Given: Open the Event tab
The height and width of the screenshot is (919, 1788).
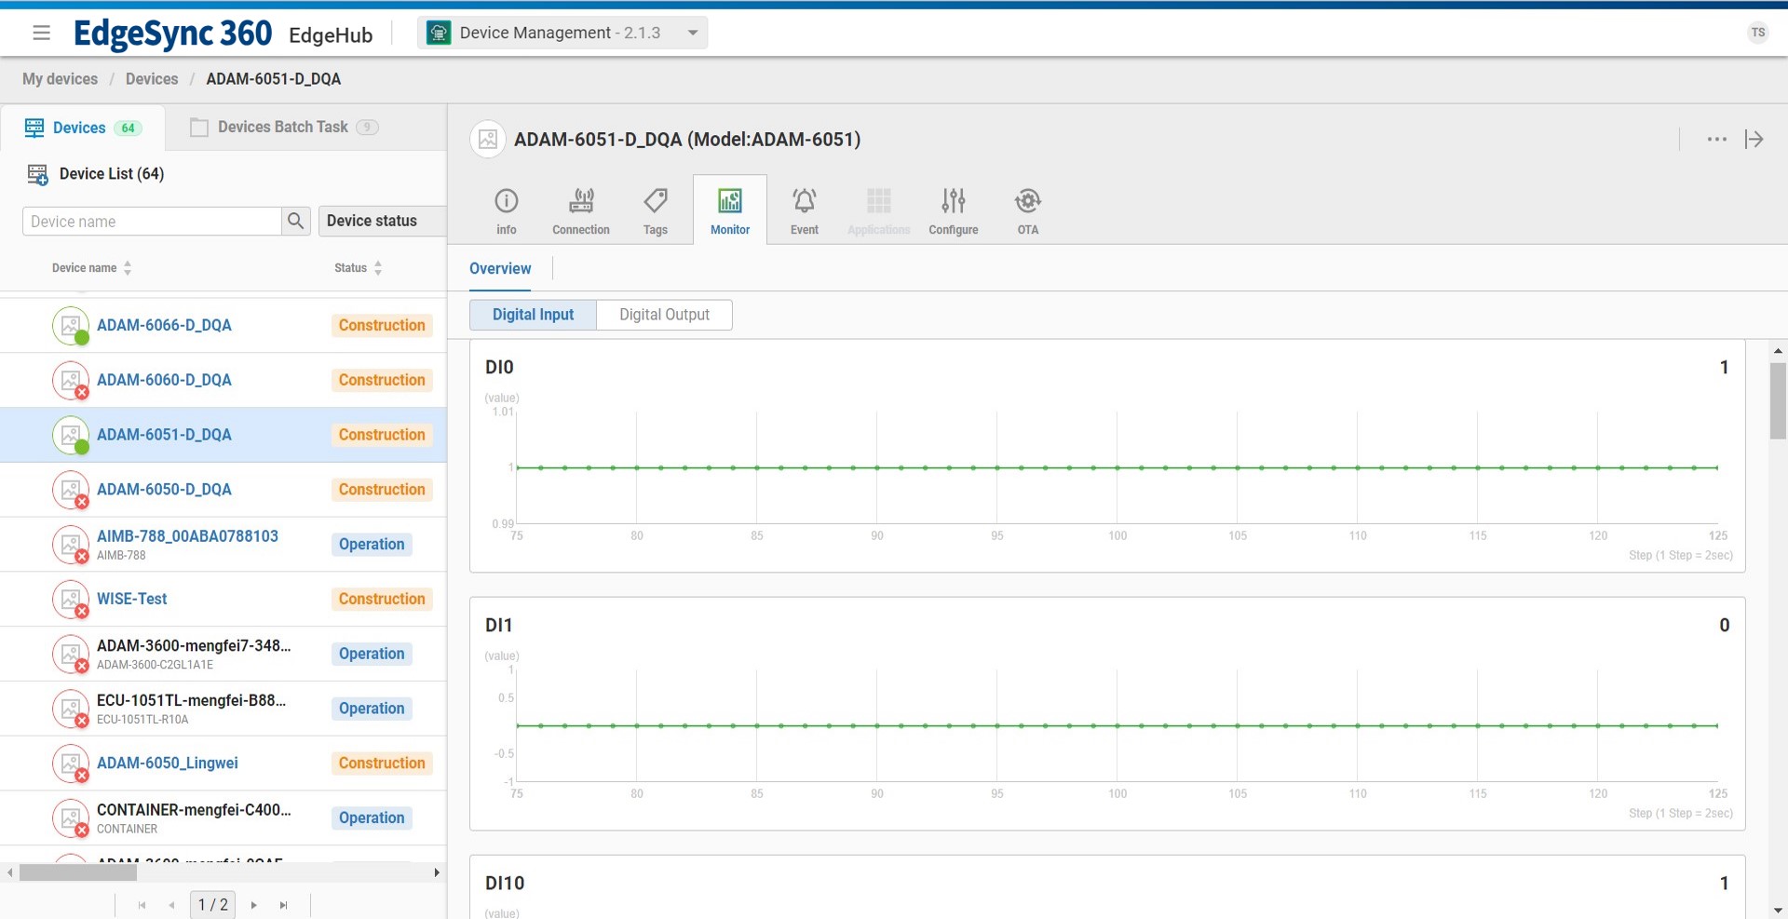Looking at the screenshot, I should point(805,211).
